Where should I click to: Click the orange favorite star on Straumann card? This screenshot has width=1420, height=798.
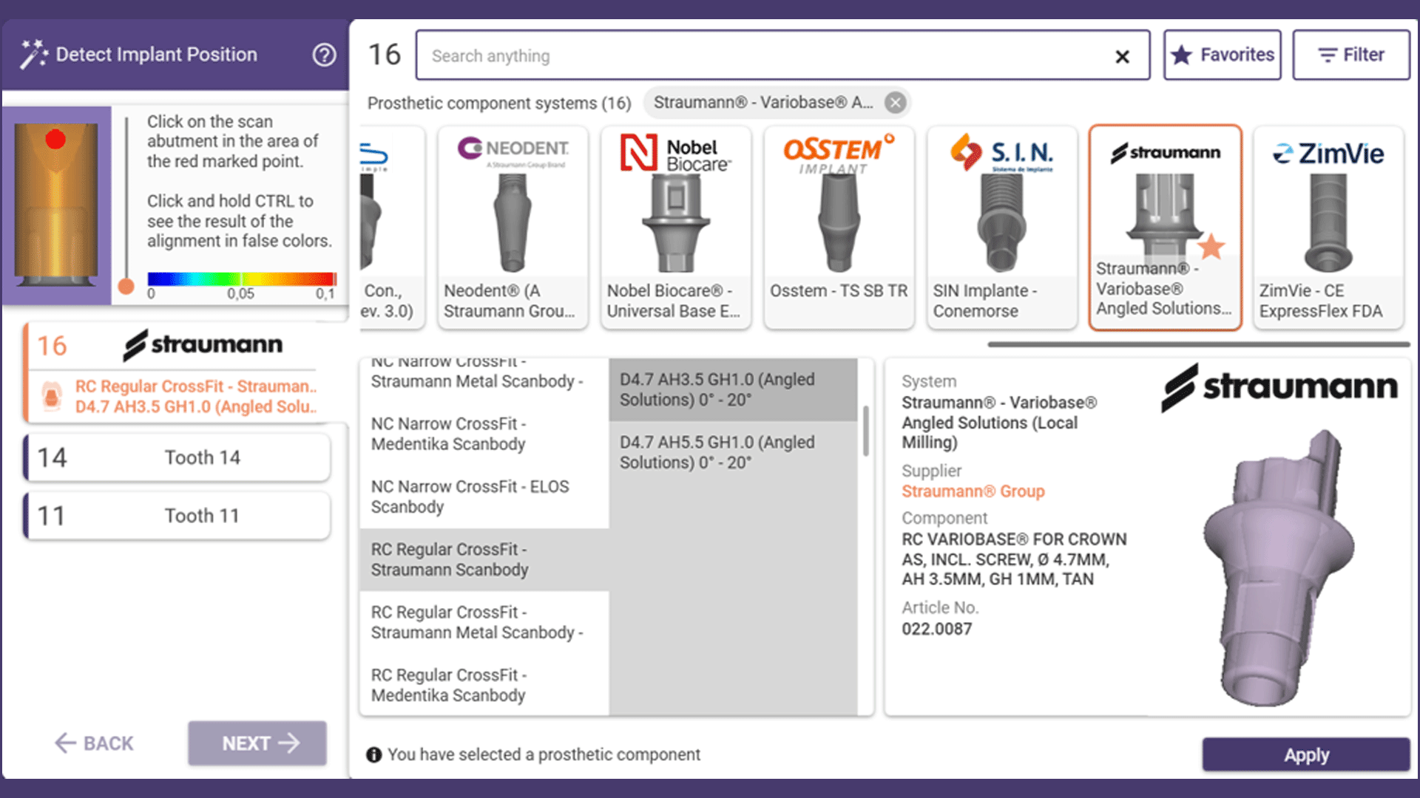click(x=1211, y=247)
